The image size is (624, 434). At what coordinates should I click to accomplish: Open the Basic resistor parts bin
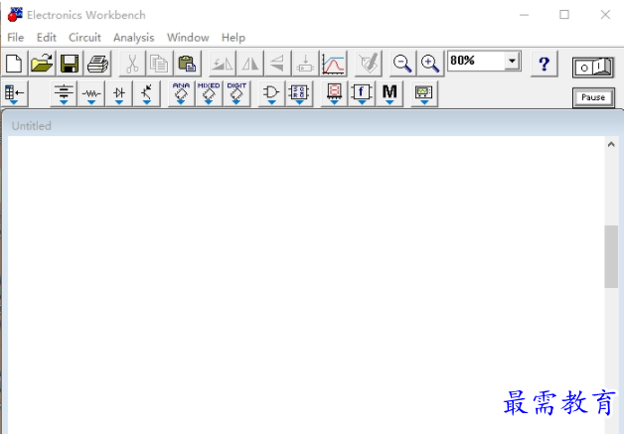click(x=91, y=94)
